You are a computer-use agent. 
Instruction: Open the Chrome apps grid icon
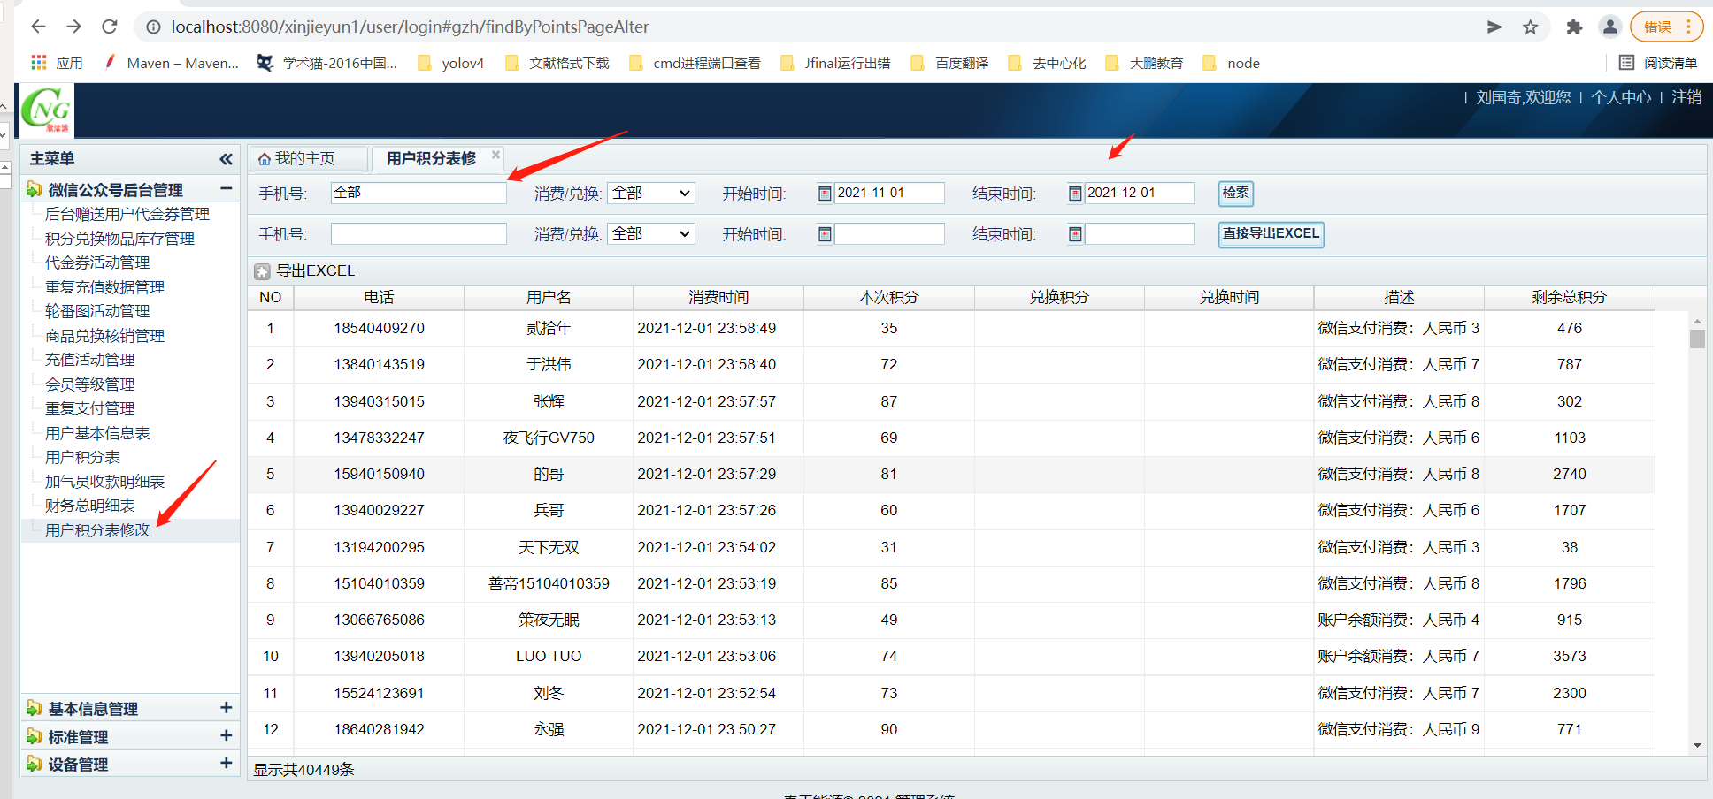tap(39, 63)
